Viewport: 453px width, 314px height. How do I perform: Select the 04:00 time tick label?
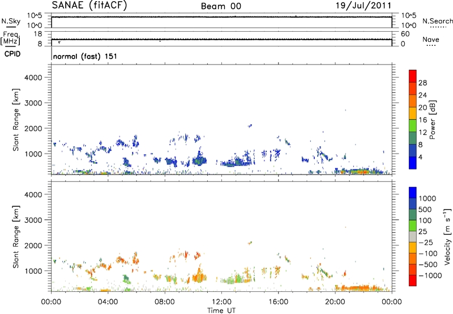click(108, 302)
